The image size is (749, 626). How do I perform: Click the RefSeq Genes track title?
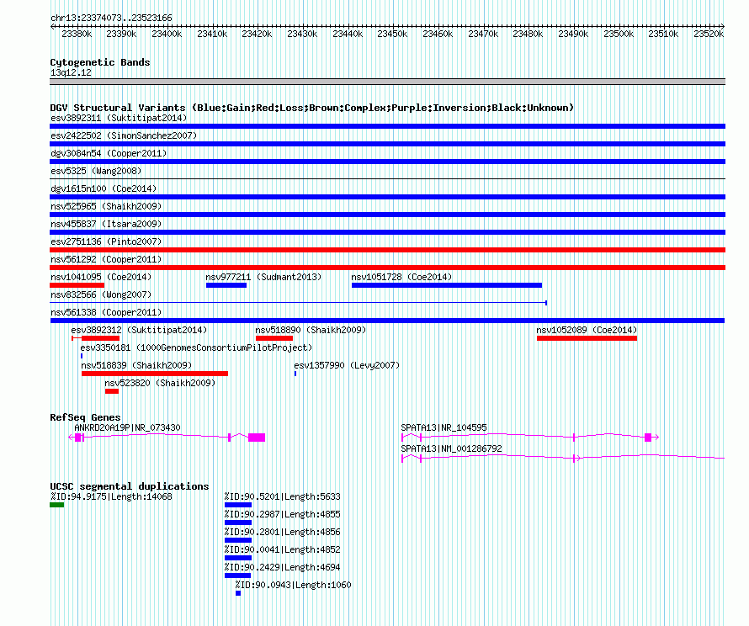[85, 417]
